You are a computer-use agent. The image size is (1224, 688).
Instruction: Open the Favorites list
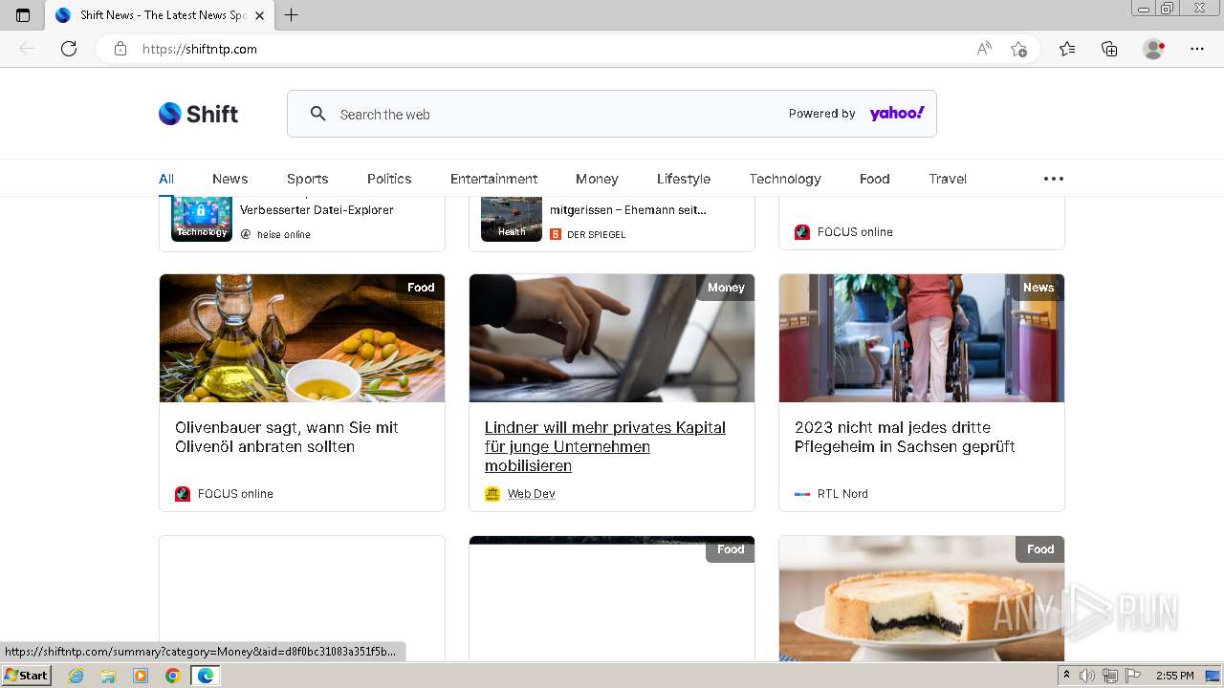(1067, 49)
